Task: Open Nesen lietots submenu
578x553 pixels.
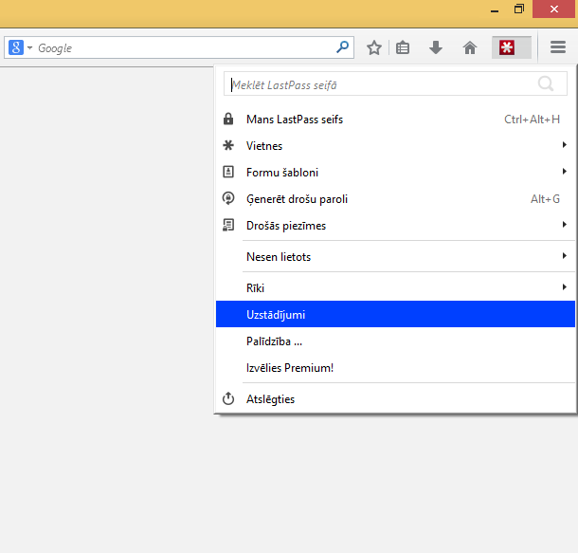Action: click(395, 256)
